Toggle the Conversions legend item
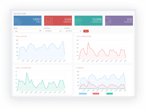The image size is (146, 109). 110,94
